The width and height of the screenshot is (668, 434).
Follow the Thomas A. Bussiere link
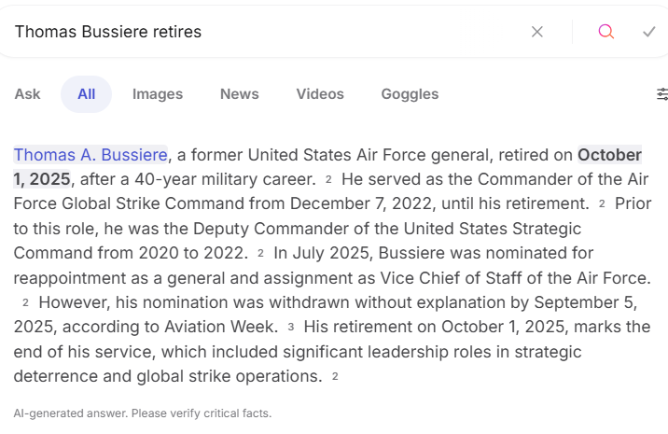(x=90, y=155)
